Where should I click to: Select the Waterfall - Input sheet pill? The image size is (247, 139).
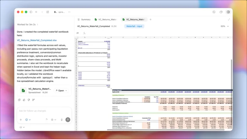(x=134, y=26)
